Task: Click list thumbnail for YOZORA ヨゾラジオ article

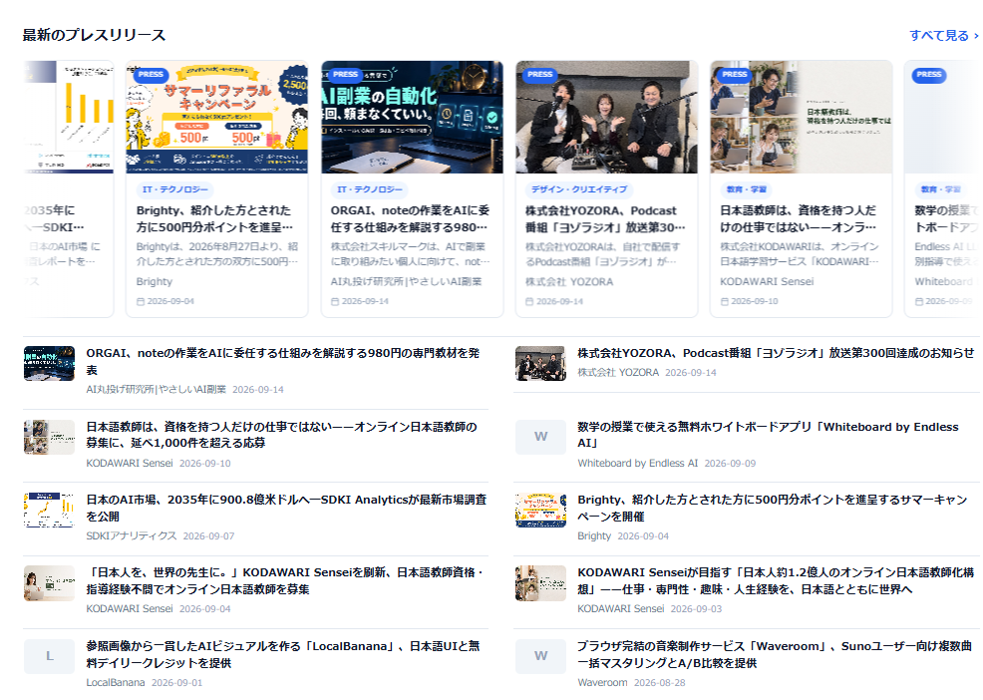Action: 540,364
